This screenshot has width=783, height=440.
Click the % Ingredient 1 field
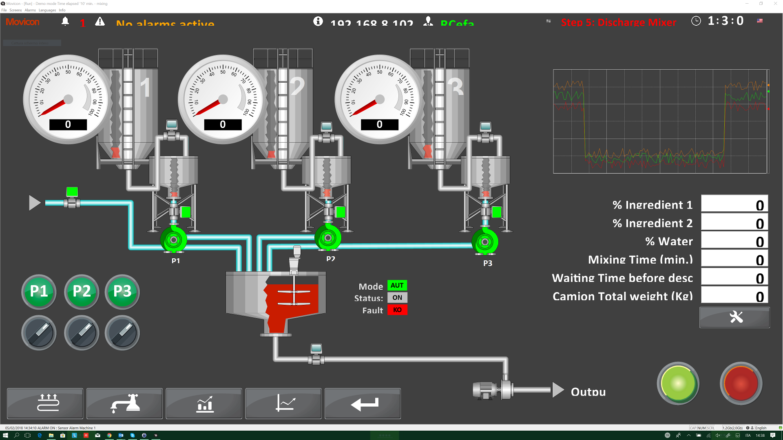pos(734,204)
